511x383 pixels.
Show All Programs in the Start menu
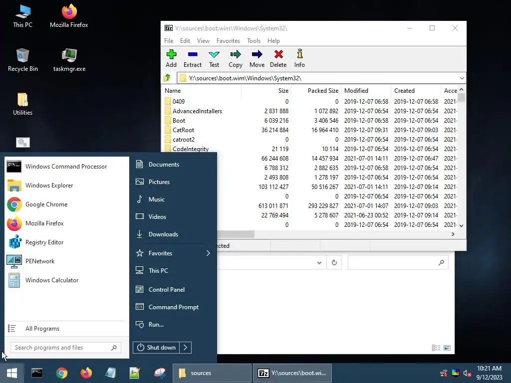[66, 329]
